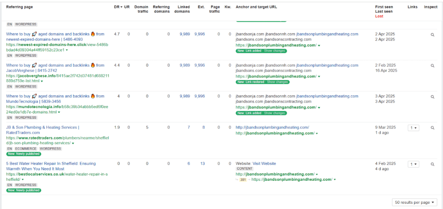Inspect the RatedTraders.com backlink via magnifier
Image resolution: width=443 pixels, height=209 pixels.
click(432, 128)
